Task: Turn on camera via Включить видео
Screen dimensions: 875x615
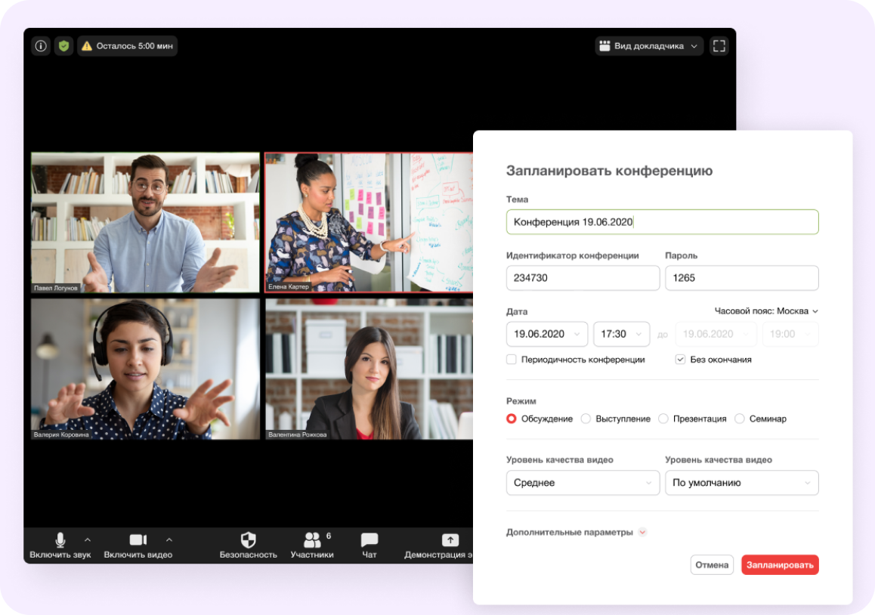Action: pyautogui.click(x=138, y=545)
